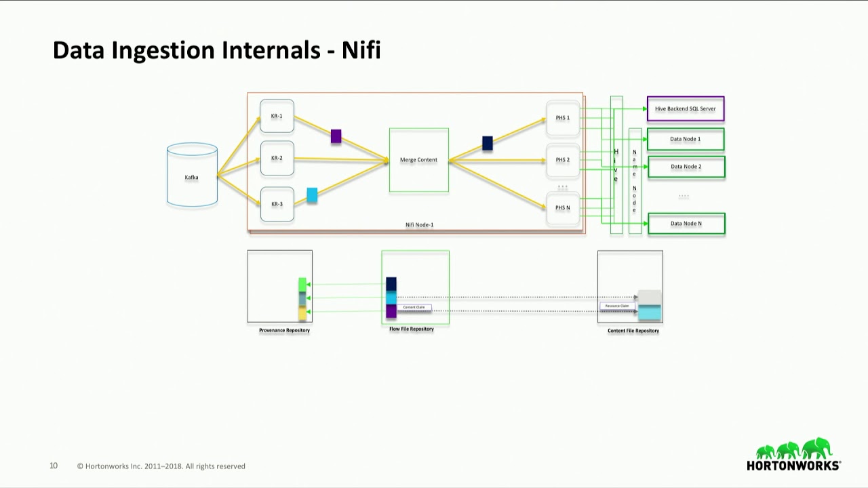Click the purple flow file square near KR-1
The image size is (868, 488).
click(336, 136)
